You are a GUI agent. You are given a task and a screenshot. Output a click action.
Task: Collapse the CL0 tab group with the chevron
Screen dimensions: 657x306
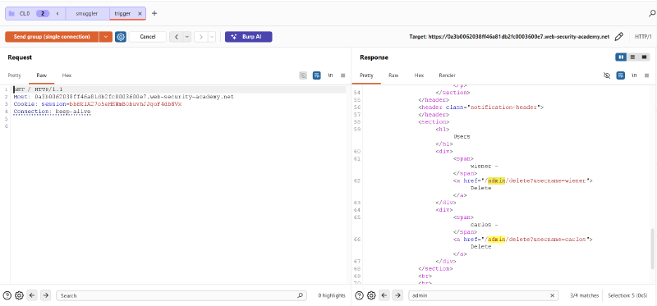(x=57, y=13)
